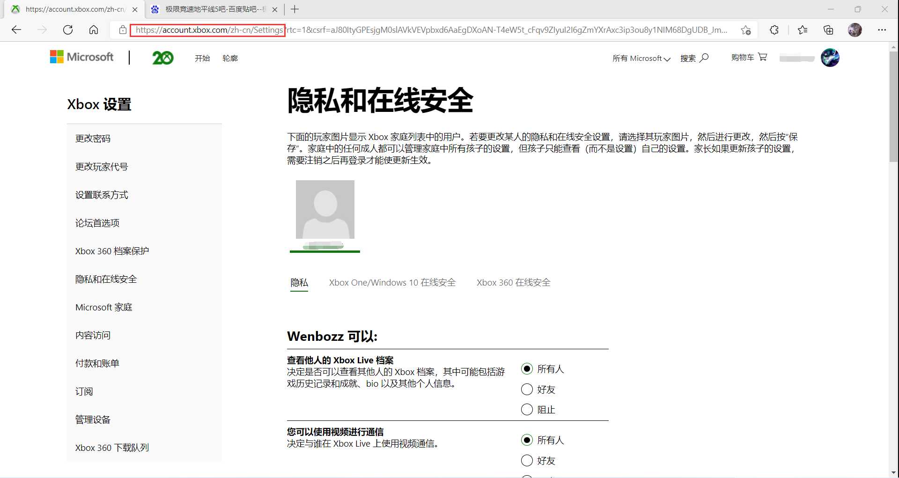899x478 pixels.
Task: Expand the 所有 Microsoft dropdown
Action: tap(641, 58)
